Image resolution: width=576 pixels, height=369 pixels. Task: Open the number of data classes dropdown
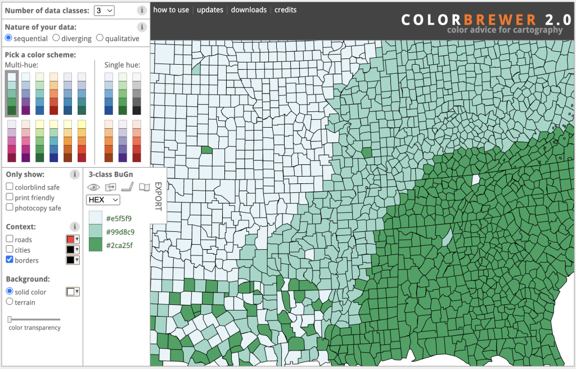click(x=104, y=11)
